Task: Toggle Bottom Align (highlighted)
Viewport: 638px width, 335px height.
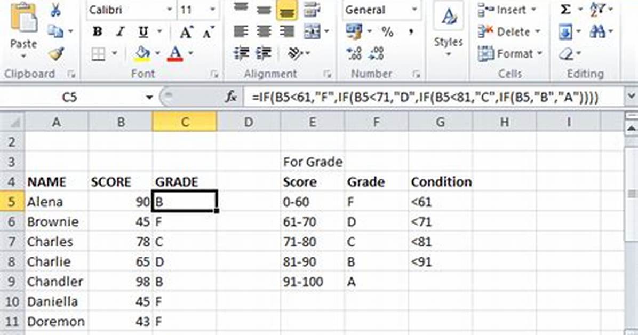Action: pyautogui.click(x=286, y=10)
